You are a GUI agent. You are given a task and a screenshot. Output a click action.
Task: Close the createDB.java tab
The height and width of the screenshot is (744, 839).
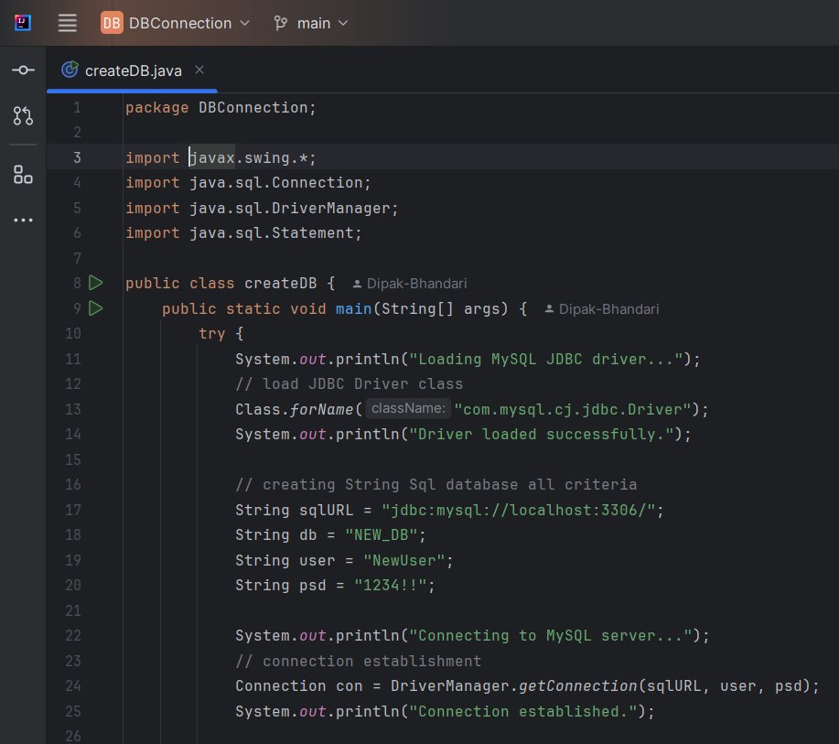[199, 70]
